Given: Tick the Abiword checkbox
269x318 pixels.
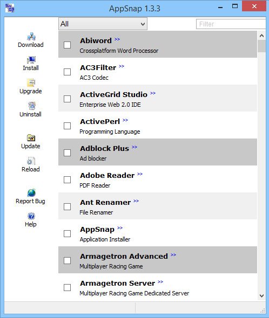Looking at the screenshot, I should [x=68, y=45].
